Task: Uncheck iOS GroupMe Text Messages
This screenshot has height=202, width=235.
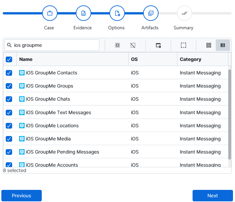Action: 9,112
